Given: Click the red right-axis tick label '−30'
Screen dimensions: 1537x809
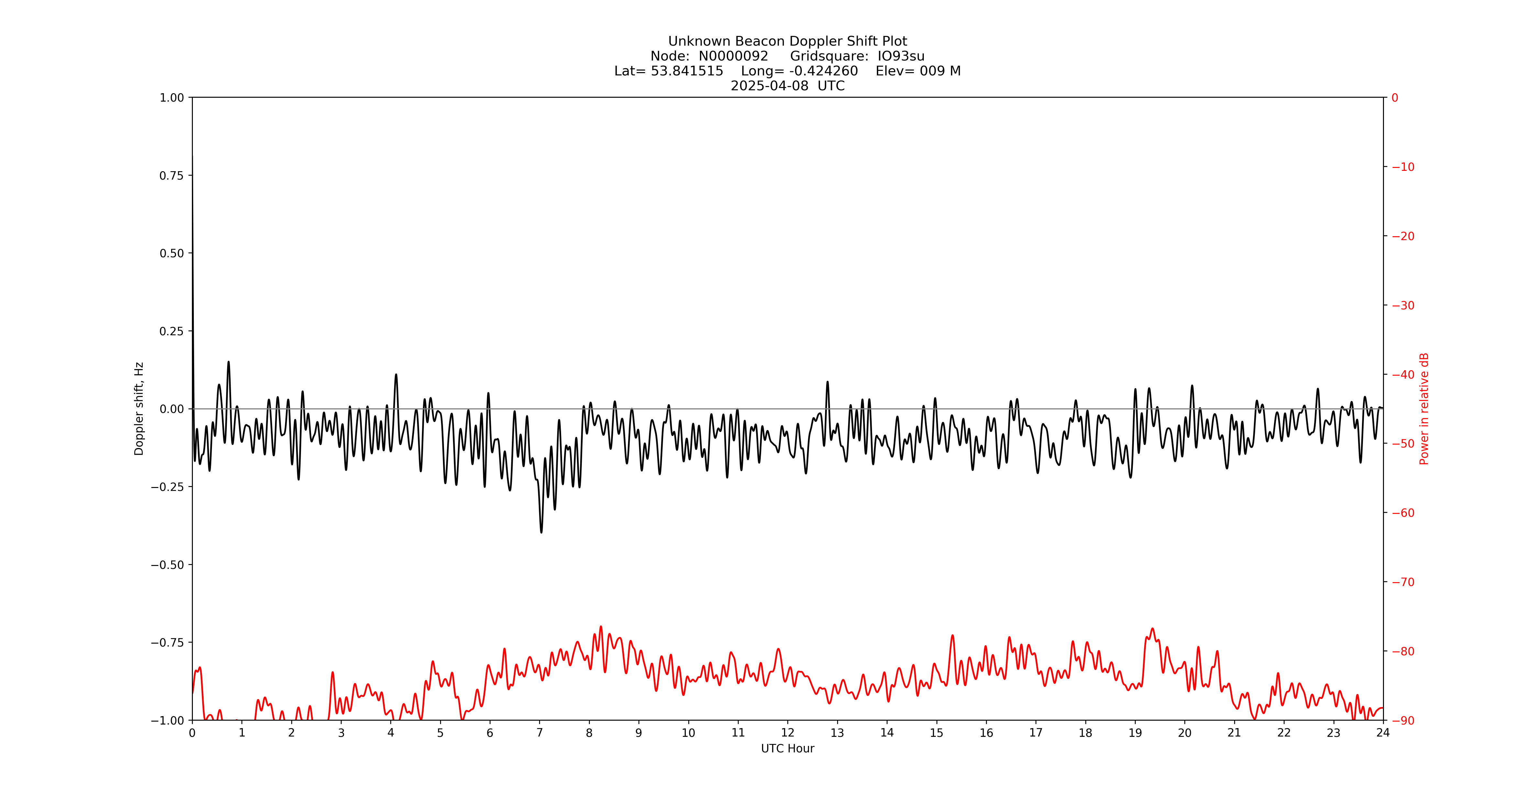Looking at the screenshot, I should tap(1403, 305).
